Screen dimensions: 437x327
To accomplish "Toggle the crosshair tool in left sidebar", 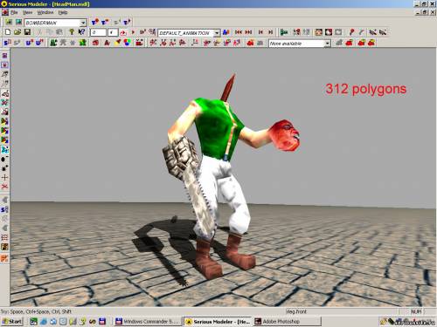I will point(4,177).
